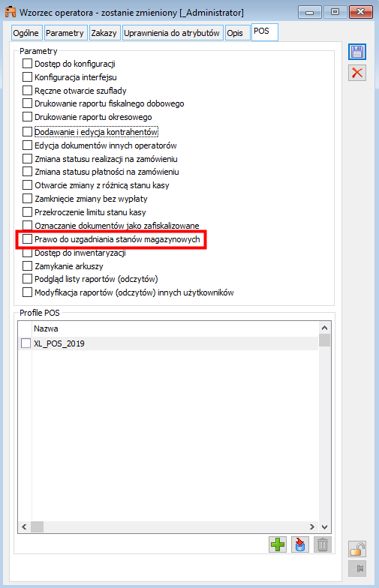Add a POS profile with green plus
Image resolution: width=379 pixels, height=588 pixels.
(278, 544)
